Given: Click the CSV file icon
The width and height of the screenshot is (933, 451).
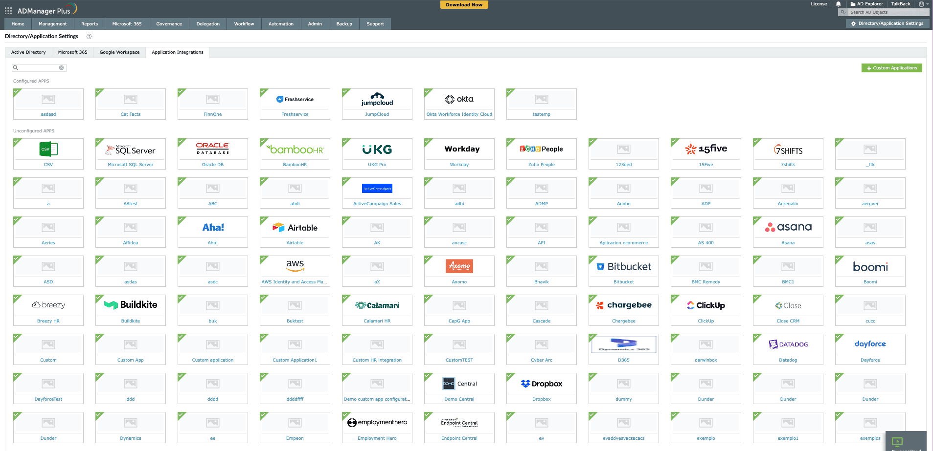Looking at the screenshot, I should click(x=48, y=149).
